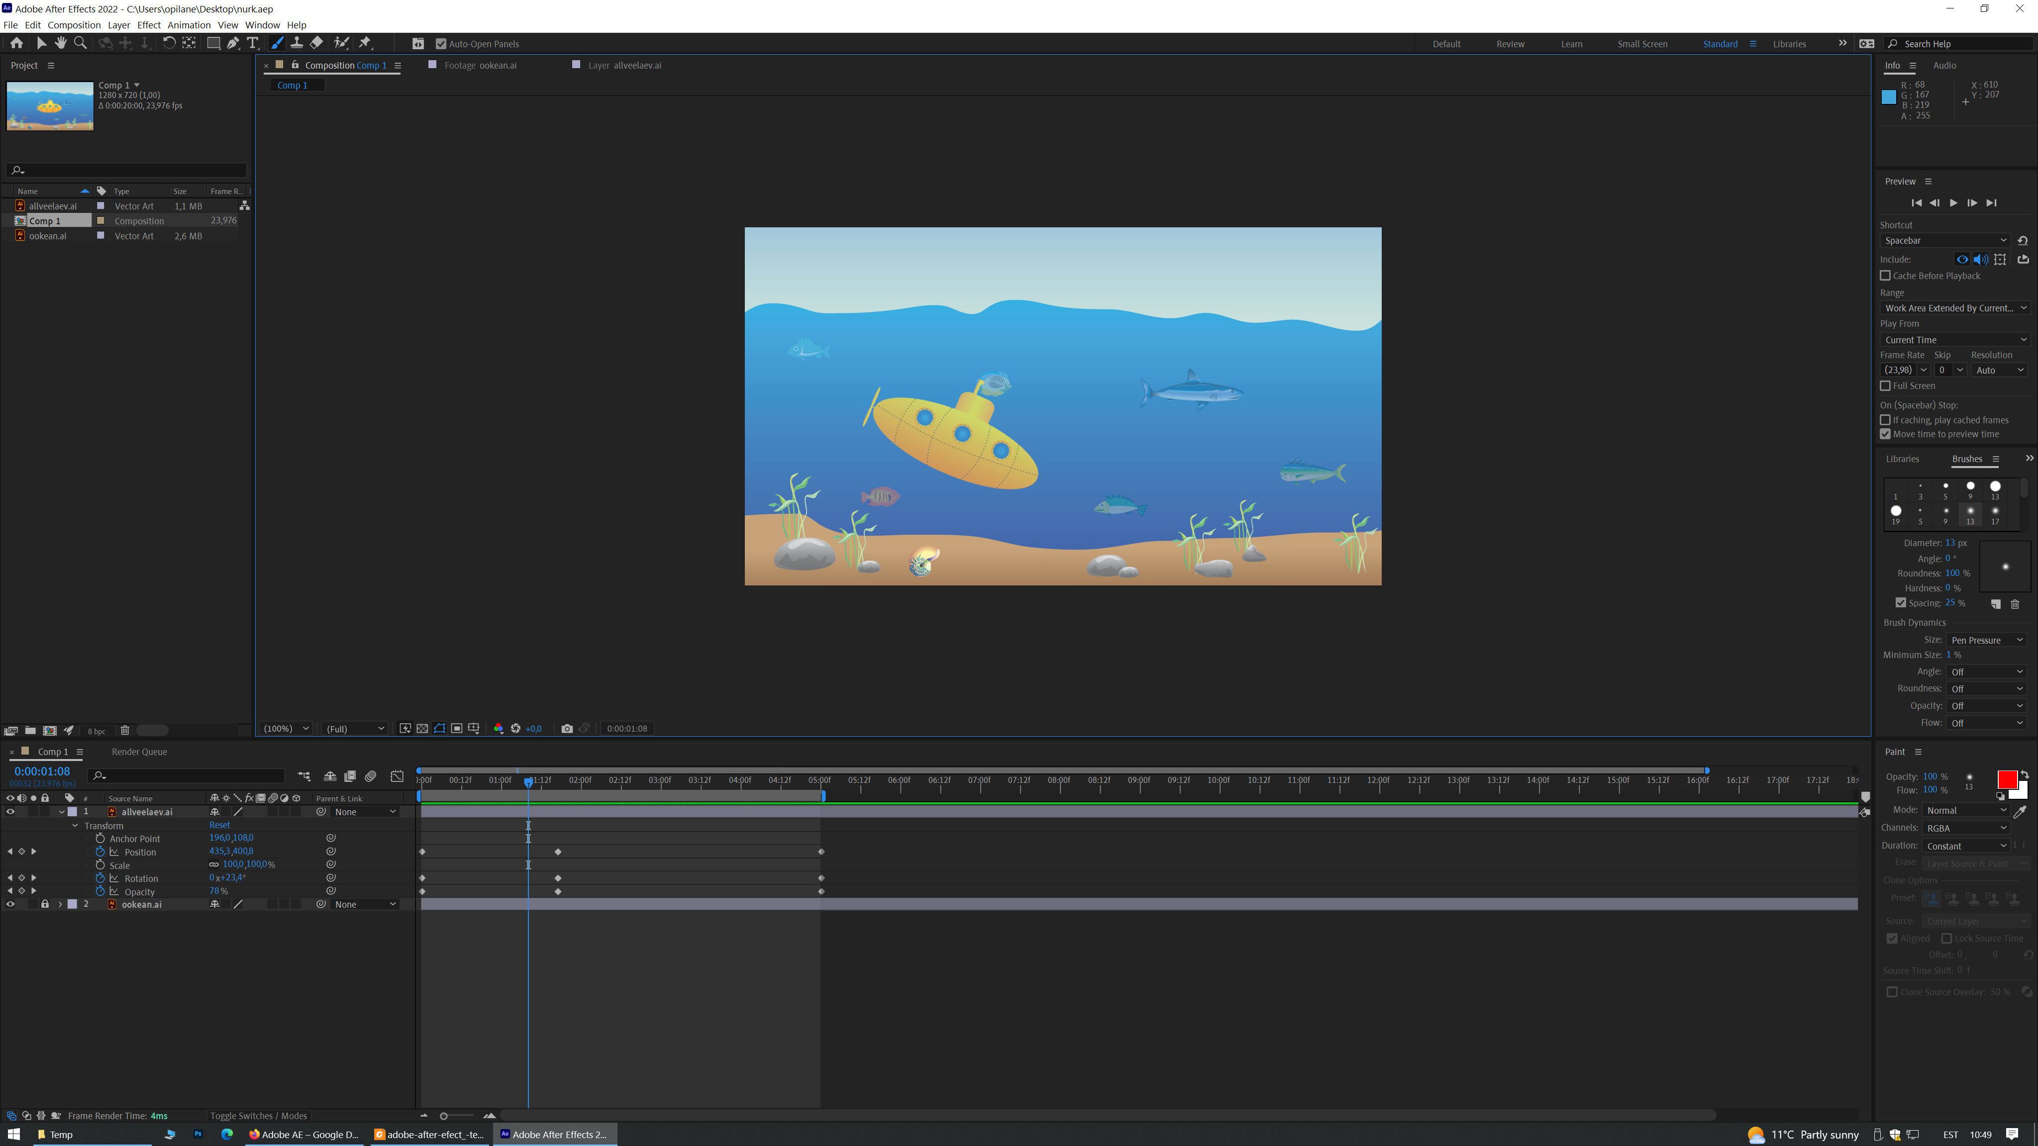Viewport: 2038px width, 1146px height.
Task: Hide the ookean.ai layer eye
Action: point(10,904)
